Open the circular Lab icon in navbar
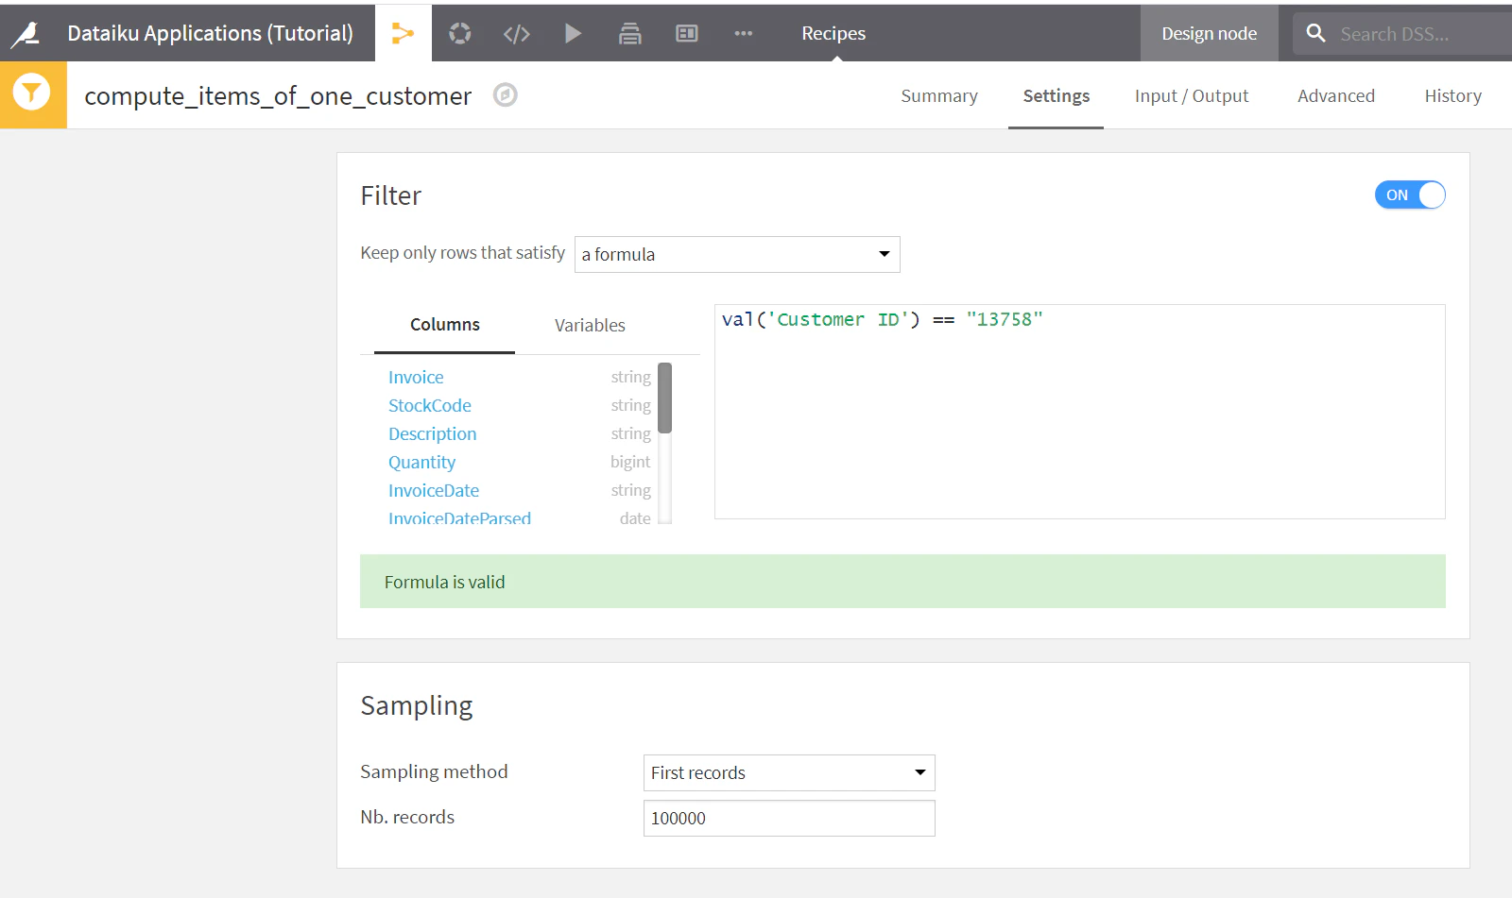The height and width of the screenshot is (898, 1512). click(460, 34)
